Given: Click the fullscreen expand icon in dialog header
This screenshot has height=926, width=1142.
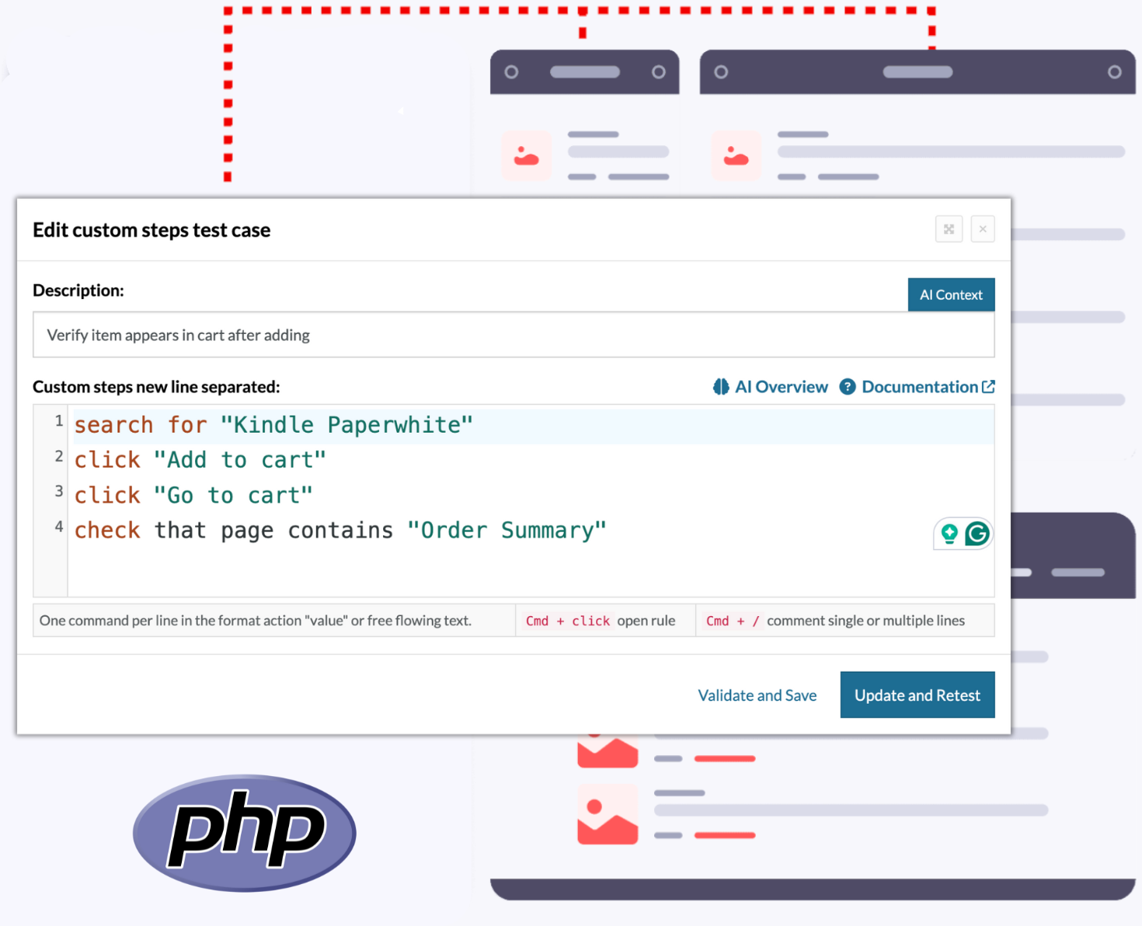Looking at the screenshot, I should (x=949, y=229).
